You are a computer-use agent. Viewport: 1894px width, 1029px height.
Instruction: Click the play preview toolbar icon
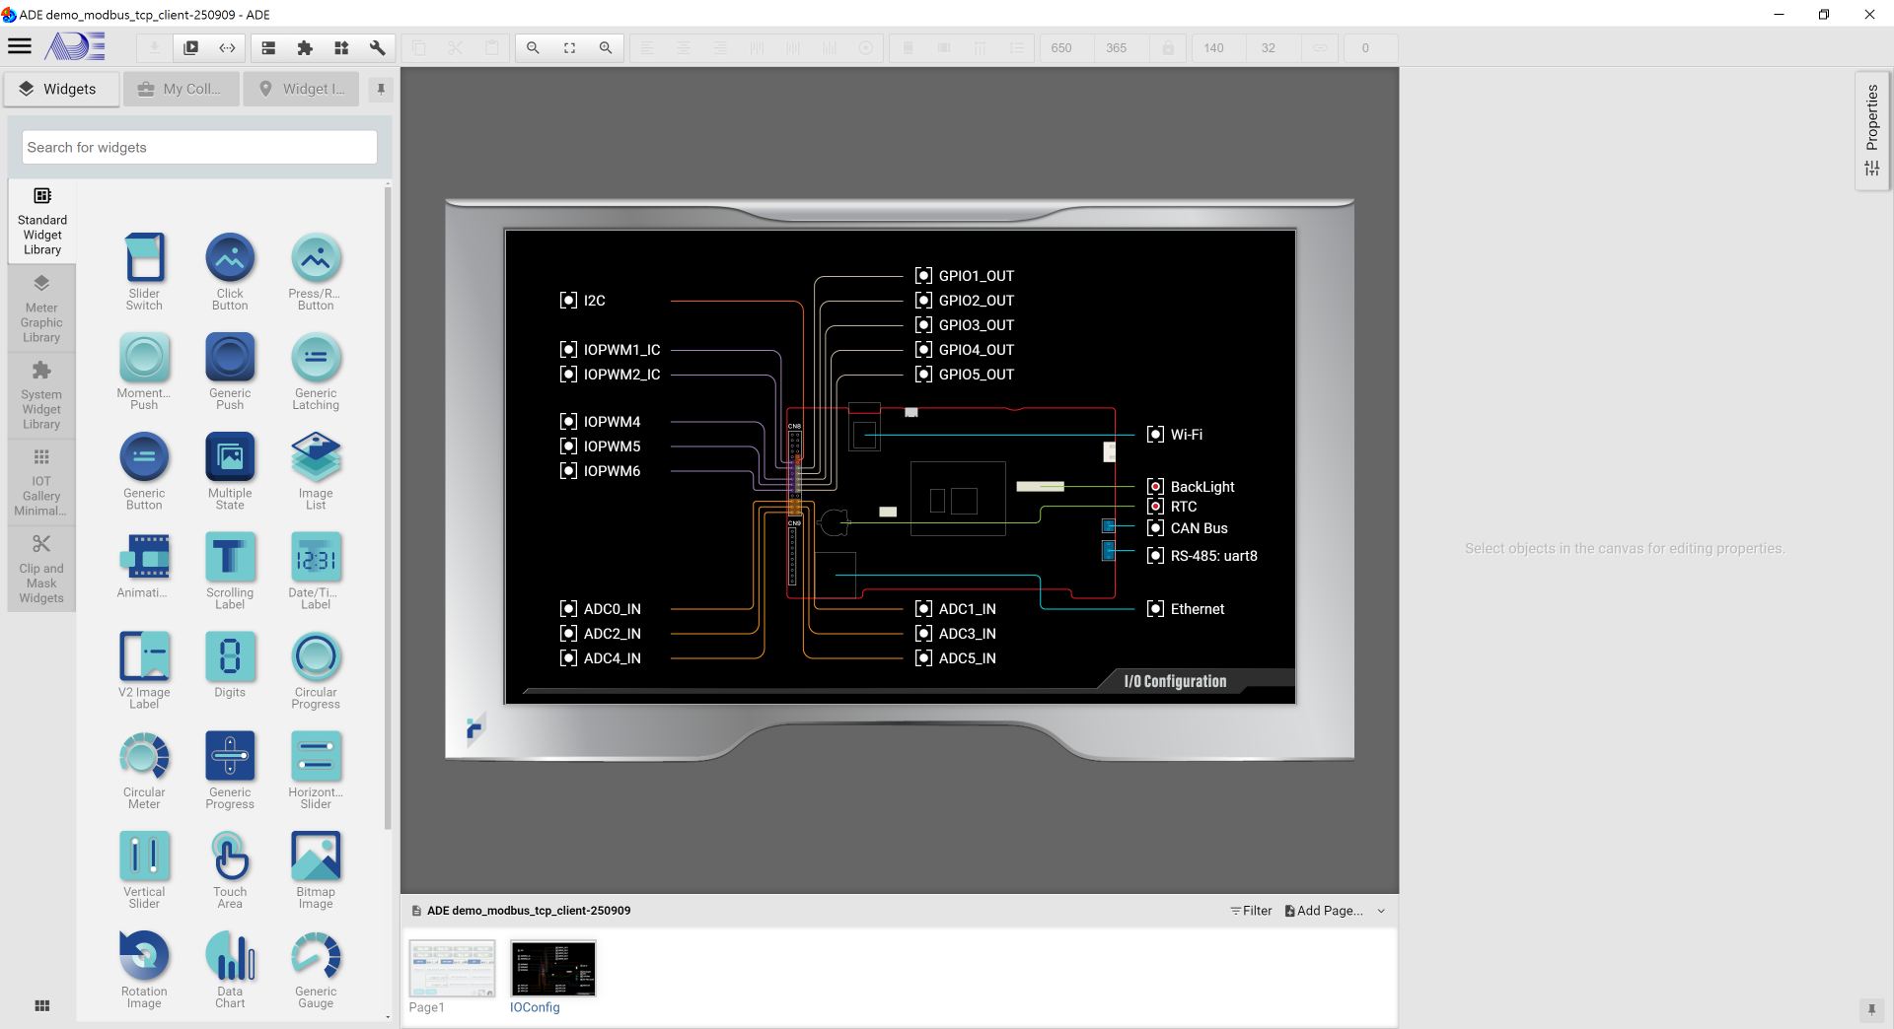pyautogui.click(x=191, y=47)
